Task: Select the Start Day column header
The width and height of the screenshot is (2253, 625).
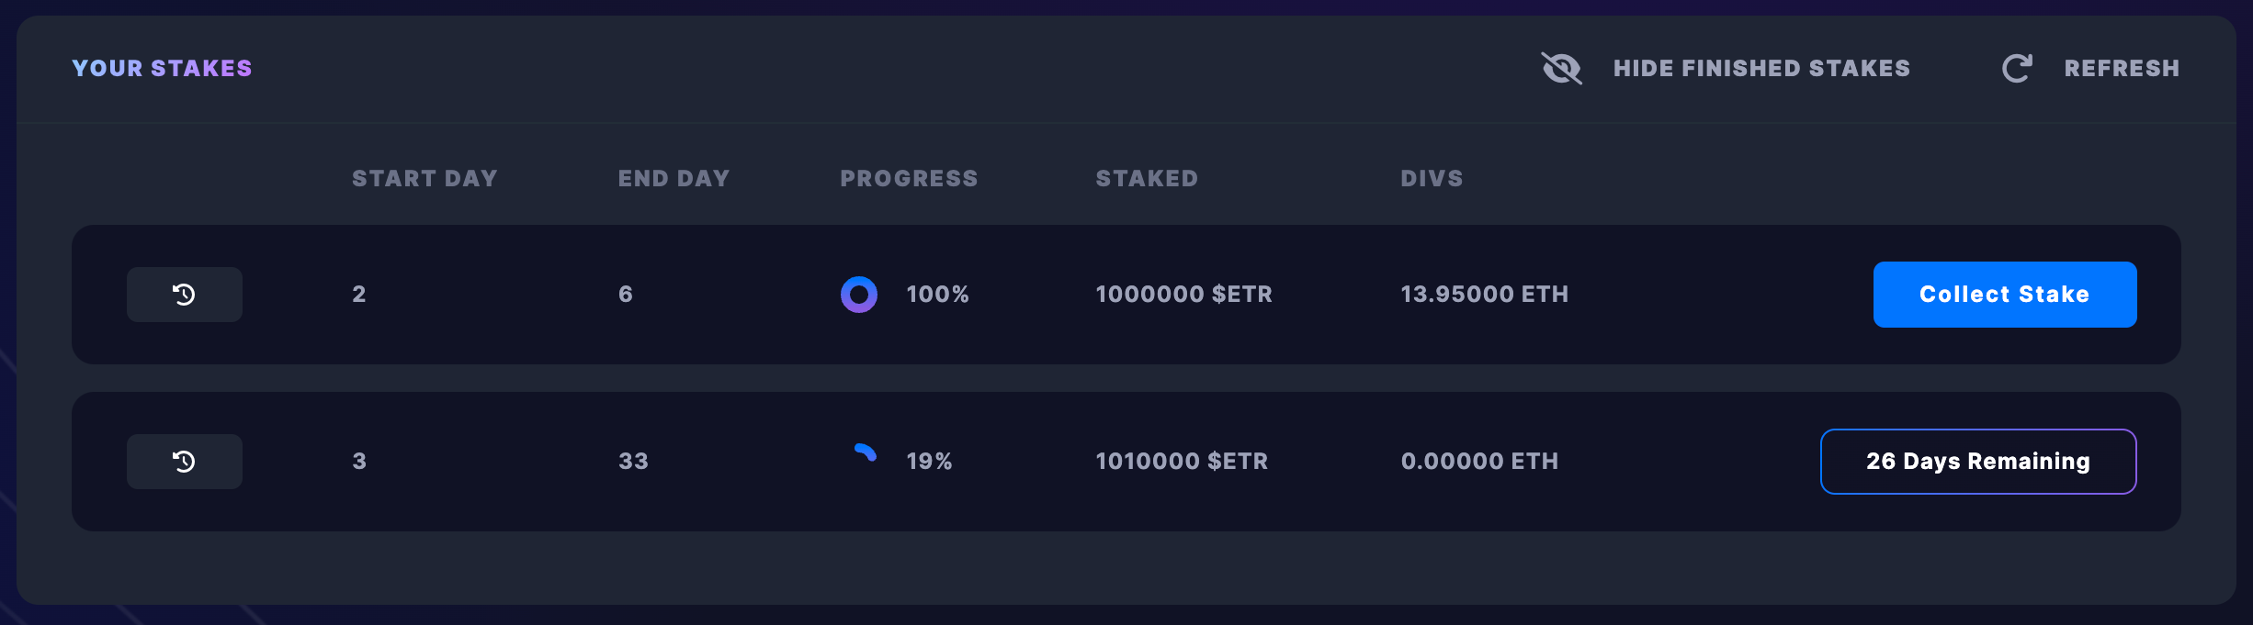Action: click(x=425, y=178)
